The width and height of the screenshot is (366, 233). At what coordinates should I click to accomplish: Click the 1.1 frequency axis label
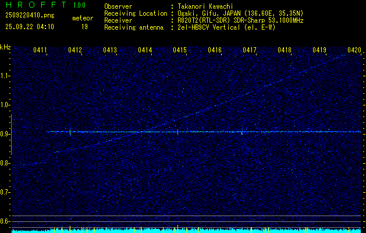(x=5, y=75)
